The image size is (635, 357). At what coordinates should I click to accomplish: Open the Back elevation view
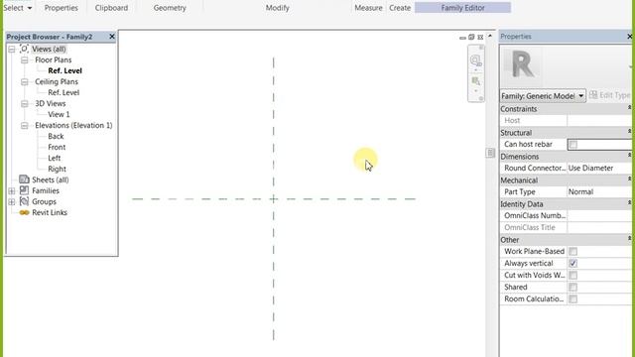(56, 137)
